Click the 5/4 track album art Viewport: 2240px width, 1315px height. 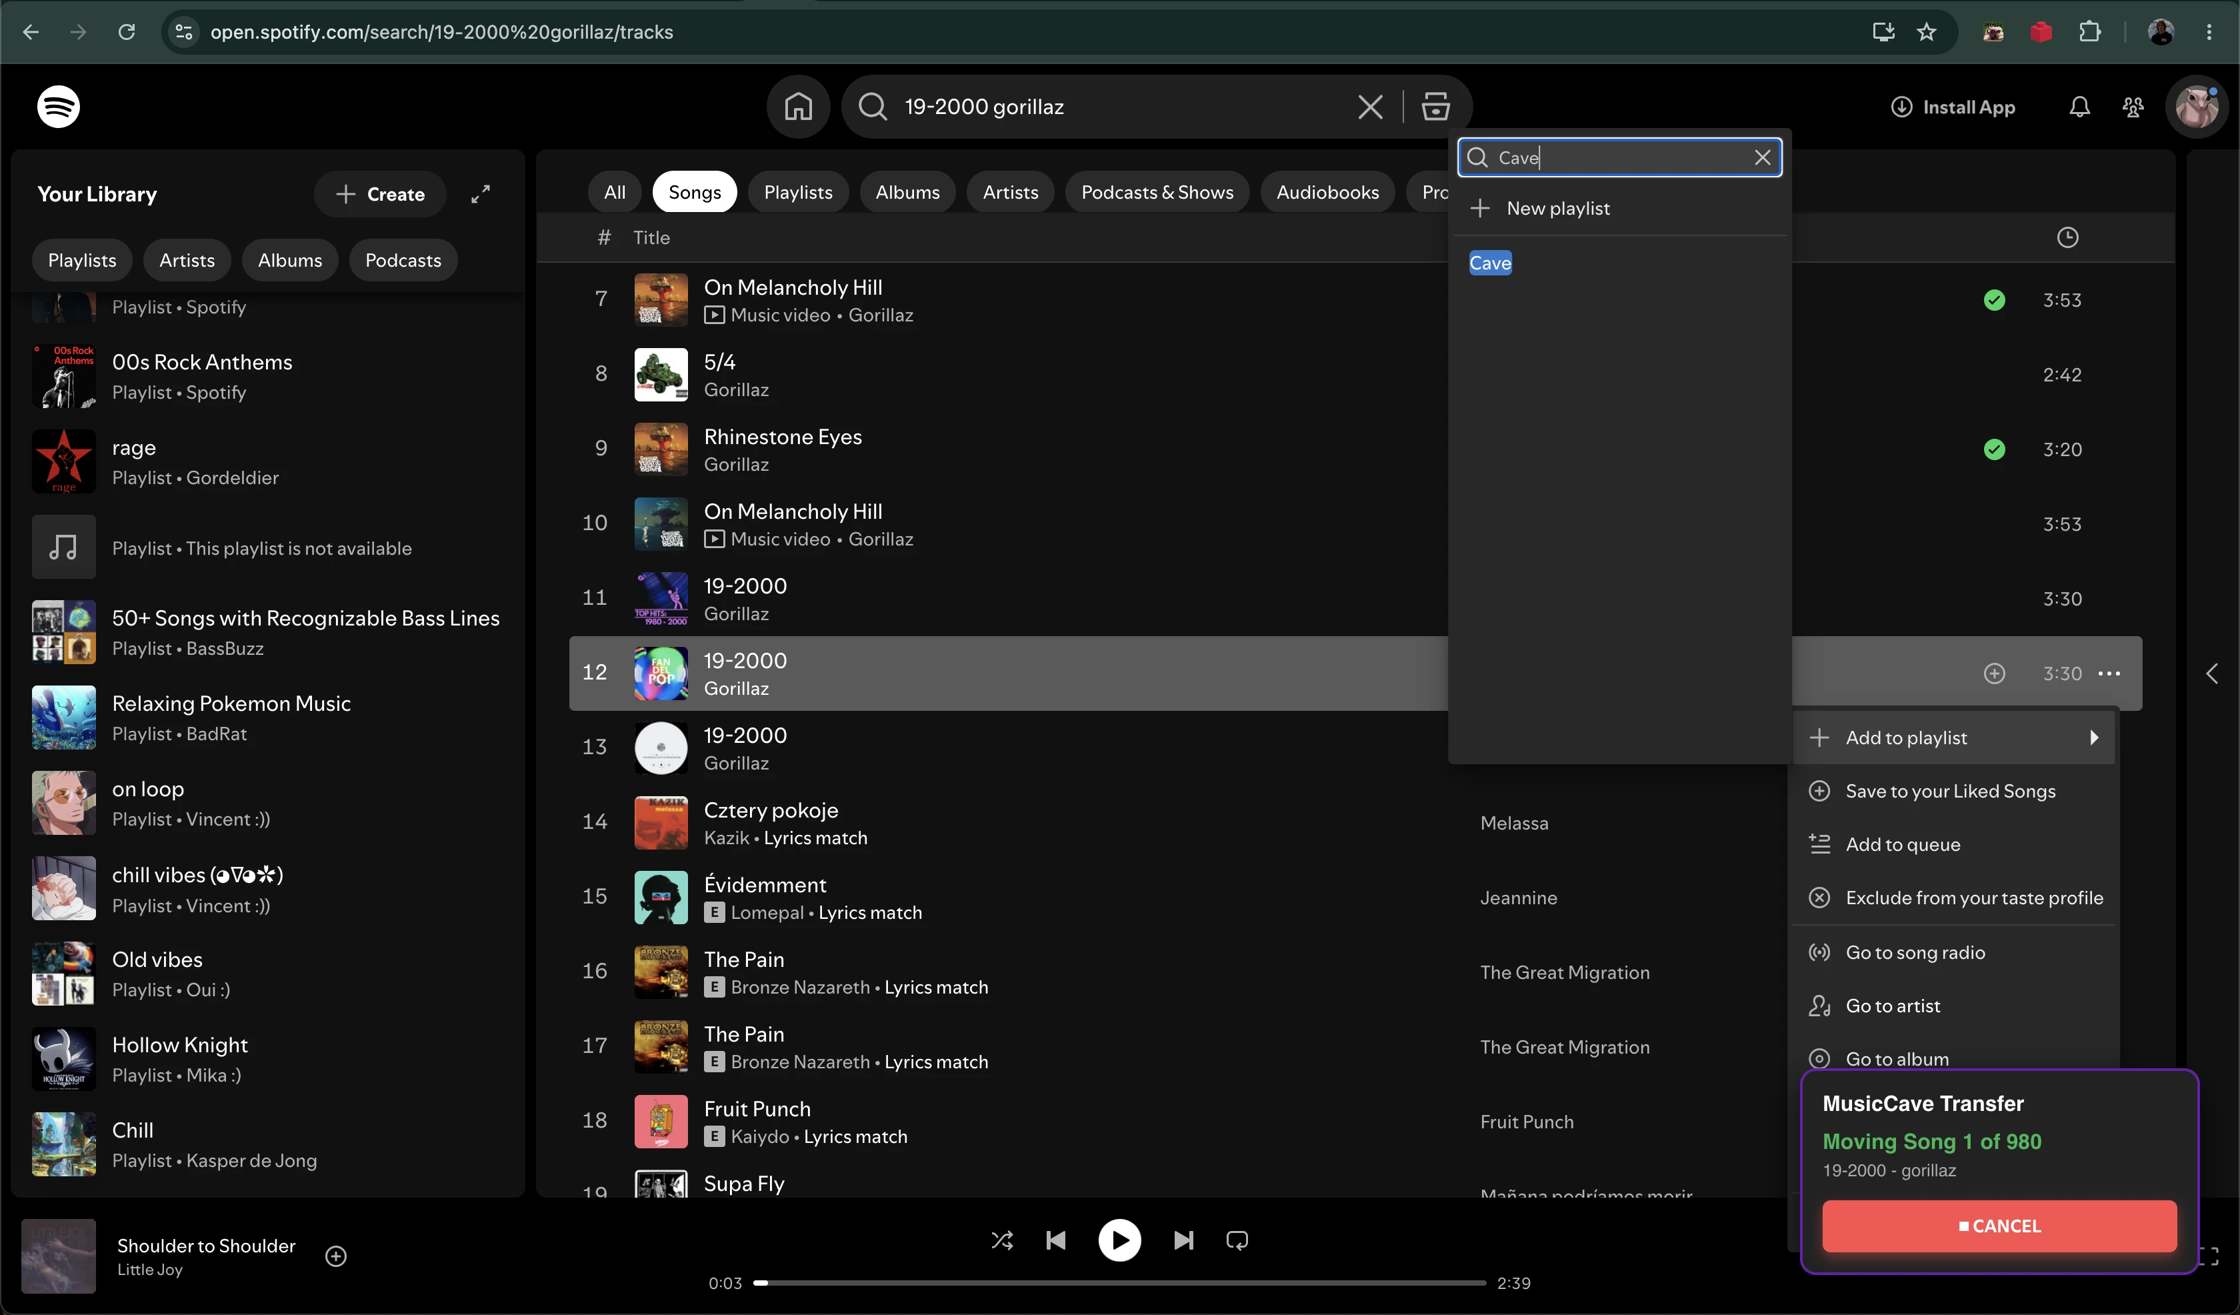tap(661, 375)
